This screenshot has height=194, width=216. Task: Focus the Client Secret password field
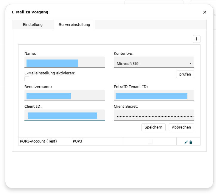point(154,116)
